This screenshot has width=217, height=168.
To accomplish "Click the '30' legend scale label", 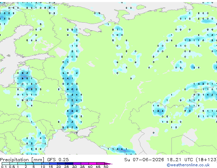I will [74, 167].
